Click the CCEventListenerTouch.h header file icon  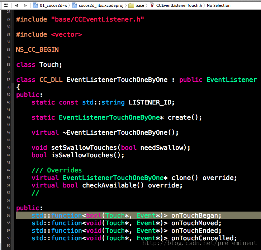pyautogui.click(x=152, y=6)
